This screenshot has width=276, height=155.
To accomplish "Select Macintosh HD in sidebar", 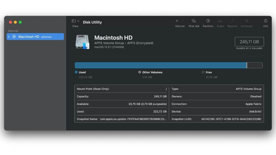I will click(35, 37).
